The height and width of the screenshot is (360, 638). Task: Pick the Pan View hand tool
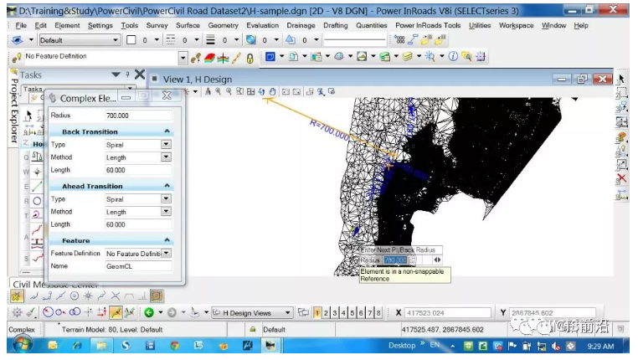click(x=272, y=92)
